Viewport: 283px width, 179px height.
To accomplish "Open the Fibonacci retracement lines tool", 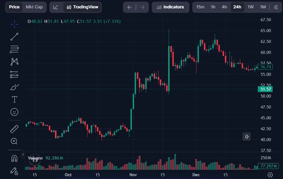I will pos(14,49).
